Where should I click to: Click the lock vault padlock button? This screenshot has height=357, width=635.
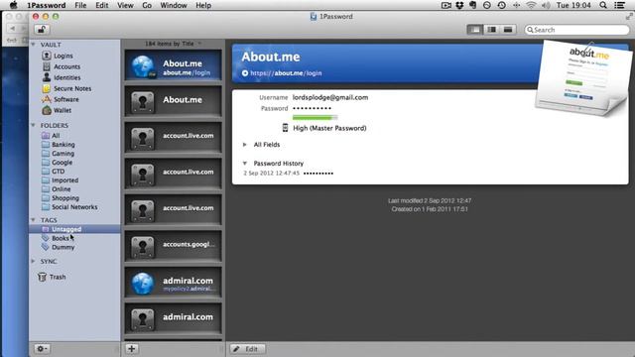point(42,30)
